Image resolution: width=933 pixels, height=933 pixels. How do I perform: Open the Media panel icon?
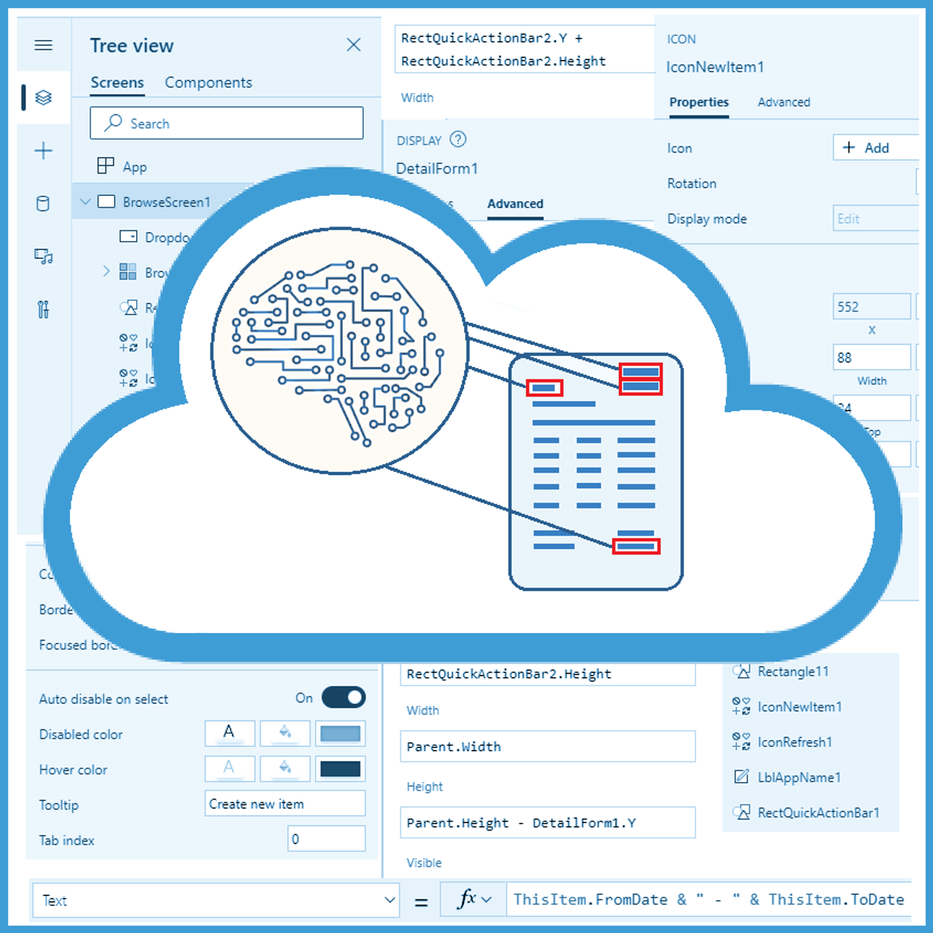tap(44, 256)
